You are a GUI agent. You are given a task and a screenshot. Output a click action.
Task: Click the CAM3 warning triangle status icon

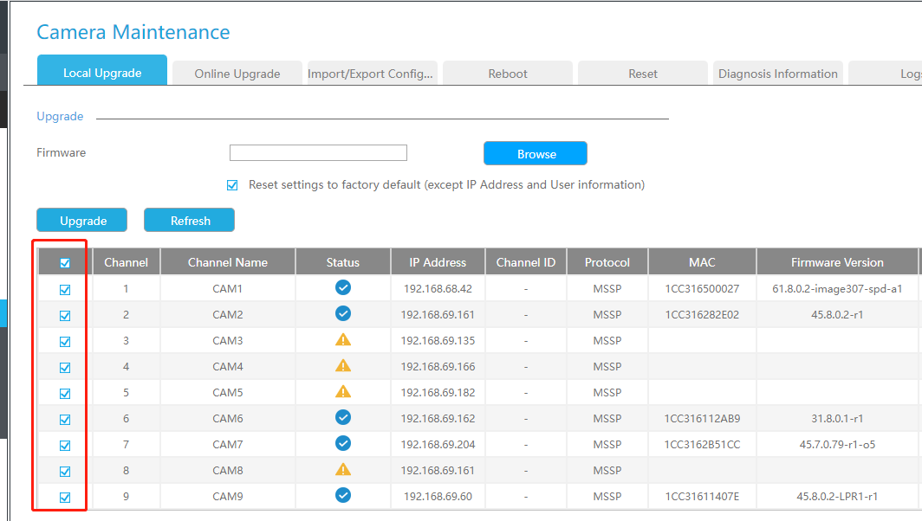pyautogui.click(x=343, y=339)
